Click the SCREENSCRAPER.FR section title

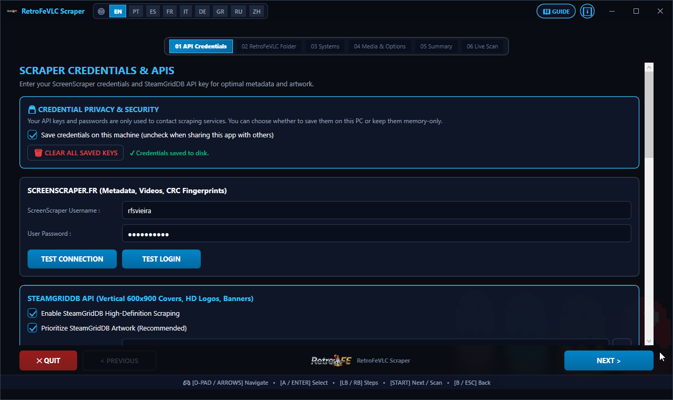pyautogui.click(x=127, y=191)
